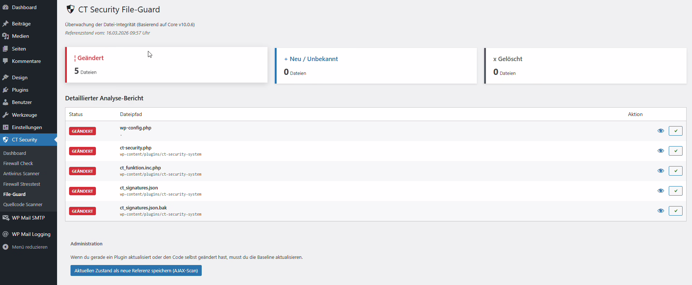Click the GEÄNDERT badge for ct_signatures.json.bak

tap(83, 211)
